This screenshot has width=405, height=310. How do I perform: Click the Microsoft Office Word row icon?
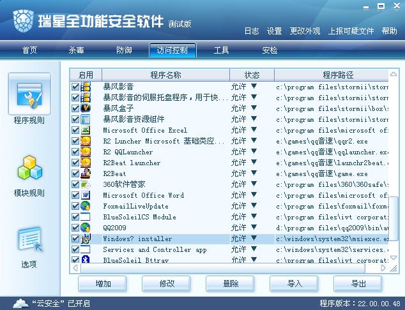click(x=86, y=195)
